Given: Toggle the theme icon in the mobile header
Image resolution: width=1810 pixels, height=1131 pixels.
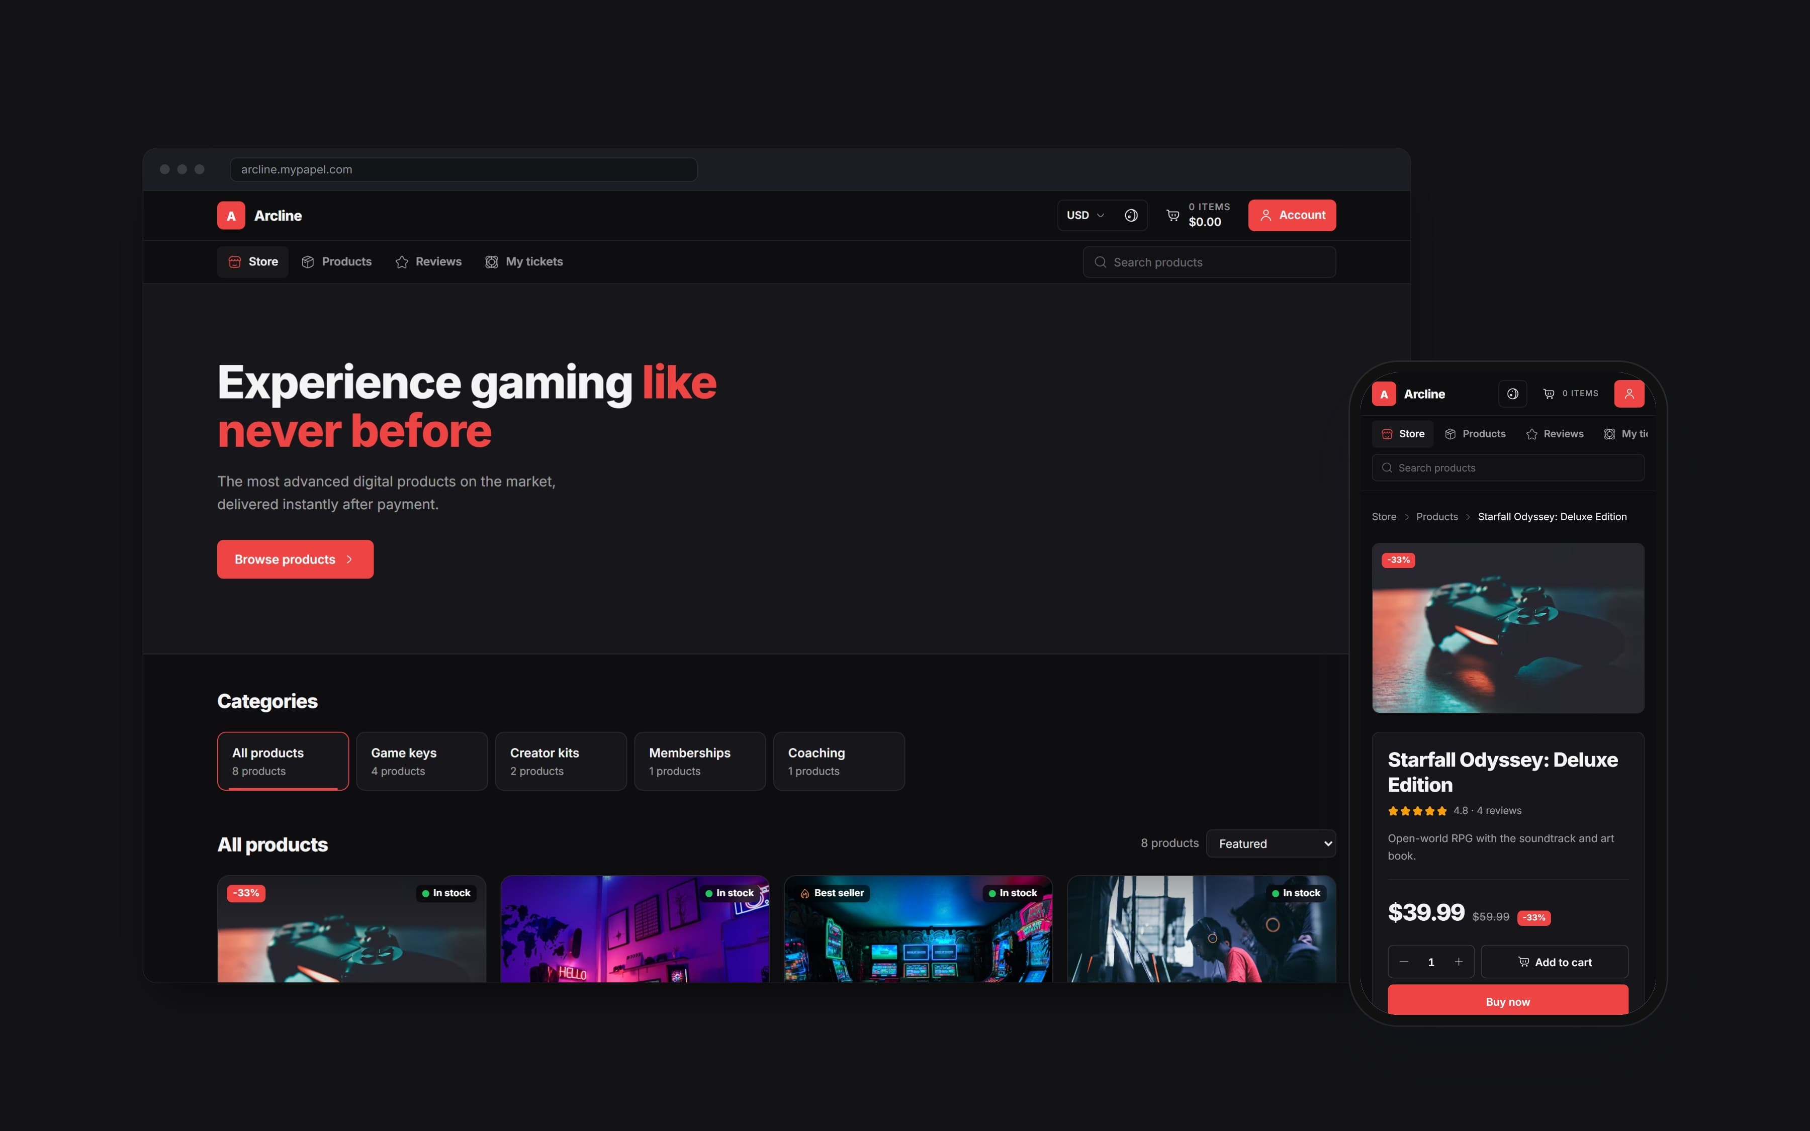Looking at the screenshot, I should tap(1512, 394).
